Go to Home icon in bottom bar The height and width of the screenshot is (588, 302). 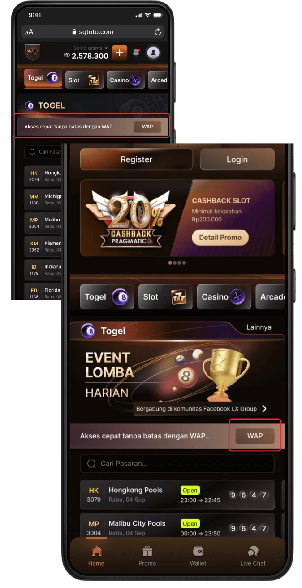click(96, 551)
